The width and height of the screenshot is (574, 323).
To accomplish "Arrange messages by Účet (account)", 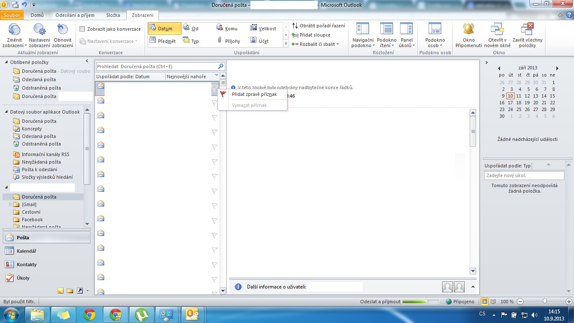I will pos(260,41).
